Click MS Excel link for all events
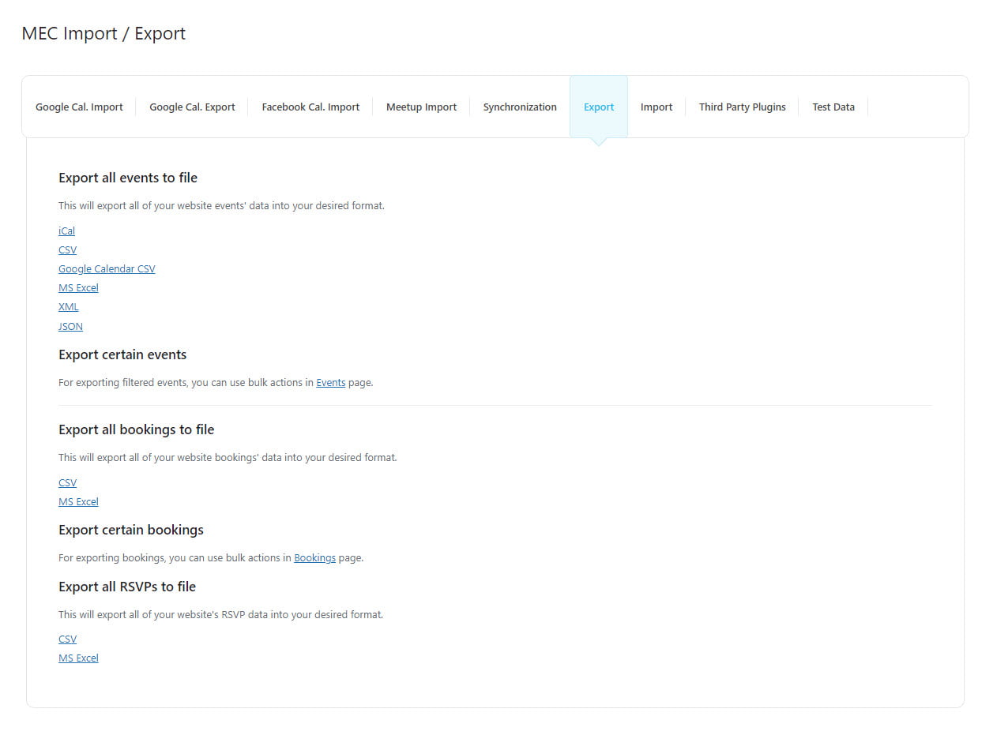997x735 pixels. [x=78, y=288]
